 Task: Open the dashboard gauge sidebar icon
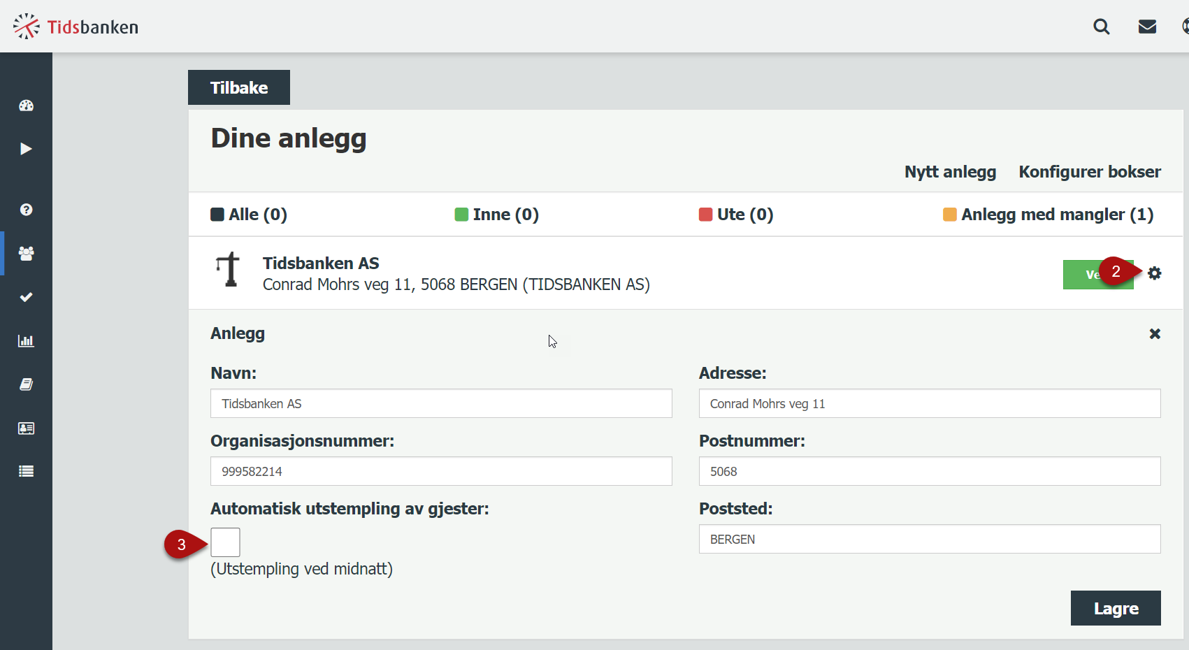[26, 106]
